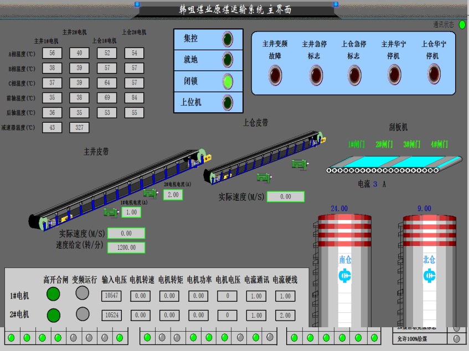Click the 主井变频故障 alarm lamp
The width and height of the screenshot is (469, 351).
[x=275, y=74]
